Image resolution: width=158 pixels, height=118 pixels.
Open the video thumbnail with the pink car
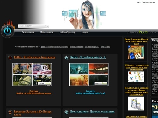[32, 75]
